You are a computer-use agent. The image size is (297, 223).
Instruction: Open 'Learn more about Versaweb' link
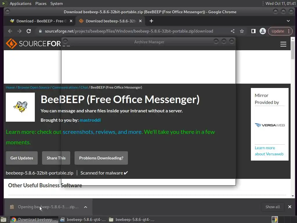click(x=269, y=151)
